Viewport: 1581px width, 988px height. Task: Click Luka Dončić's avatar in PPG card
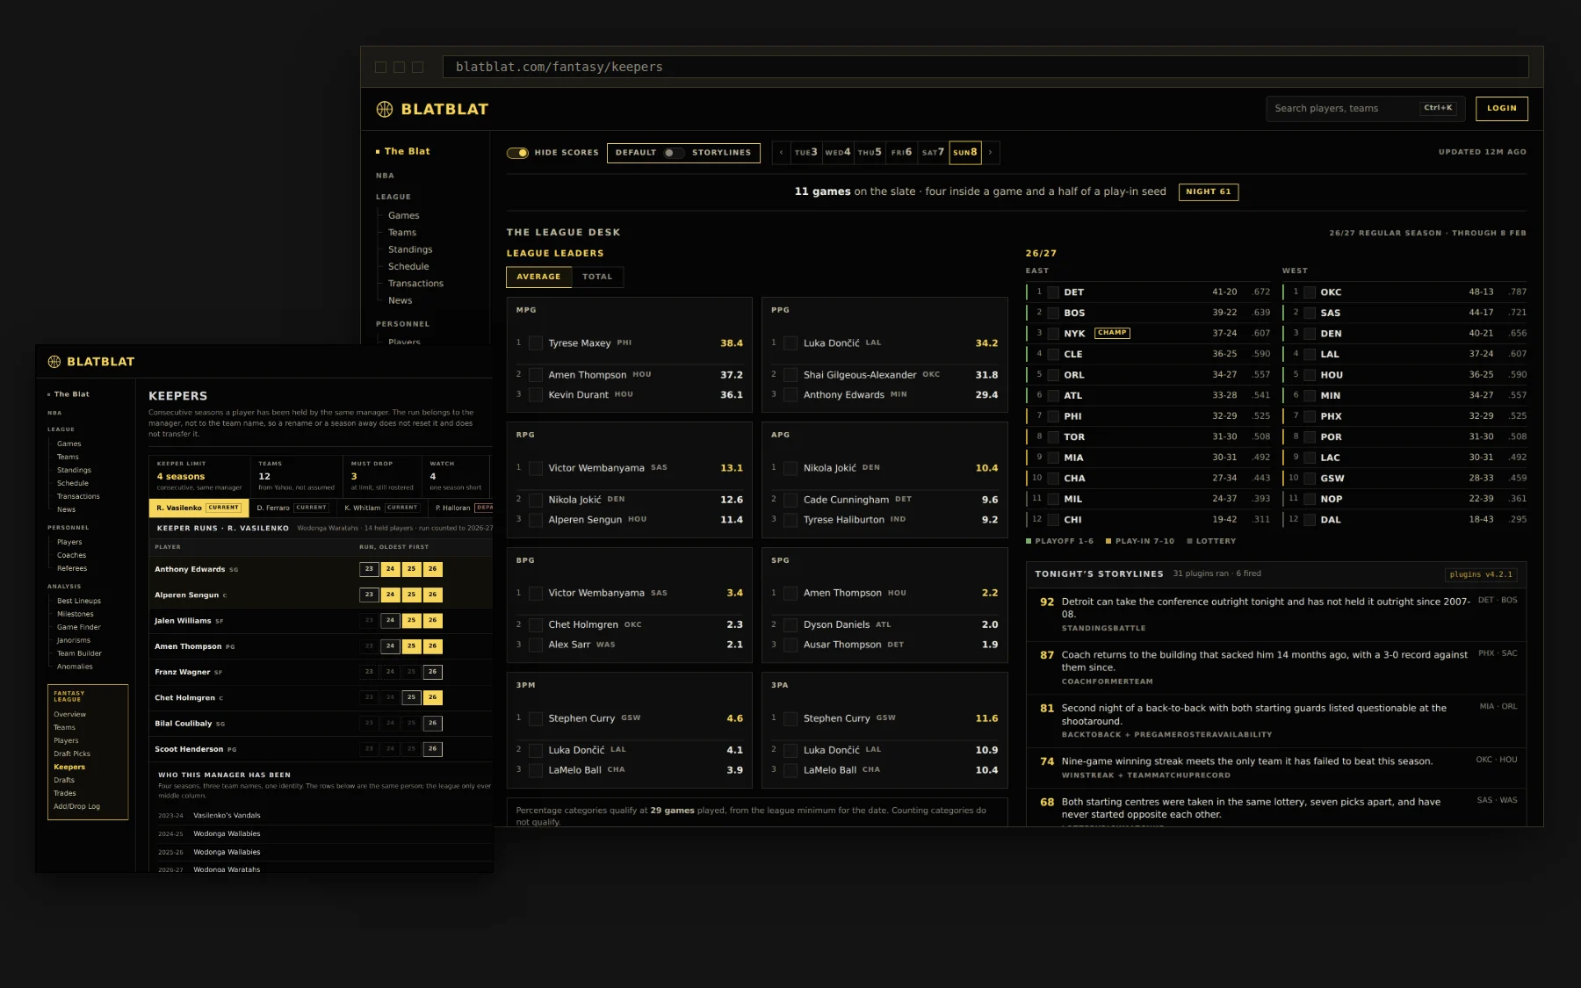790,343
